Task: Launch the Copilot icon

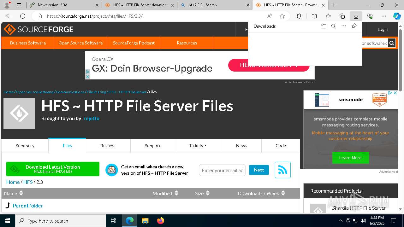Action: (x=397, y=16)
